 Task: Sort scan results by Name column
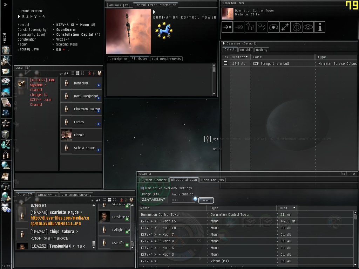(x=173, y=208)
